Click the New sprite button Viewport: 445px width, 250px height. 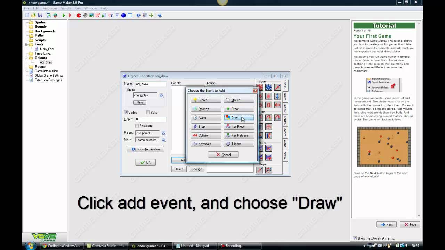(140, 102)
